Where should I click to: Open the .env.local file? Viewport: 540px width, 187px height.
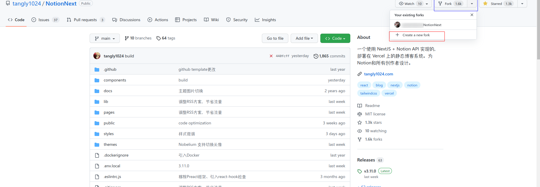coord(112,166)
